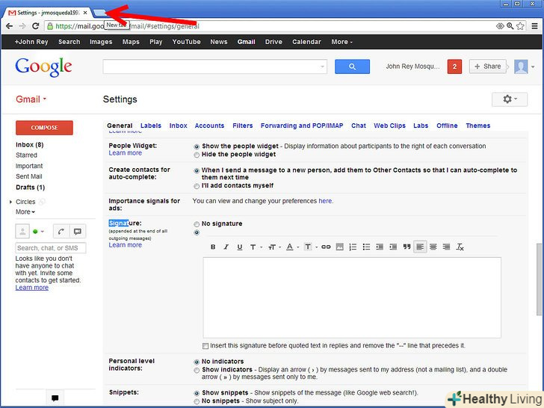Open the Gmail dropdown menu
This screenshot has height=408, width=544.
tap(31, 99)
